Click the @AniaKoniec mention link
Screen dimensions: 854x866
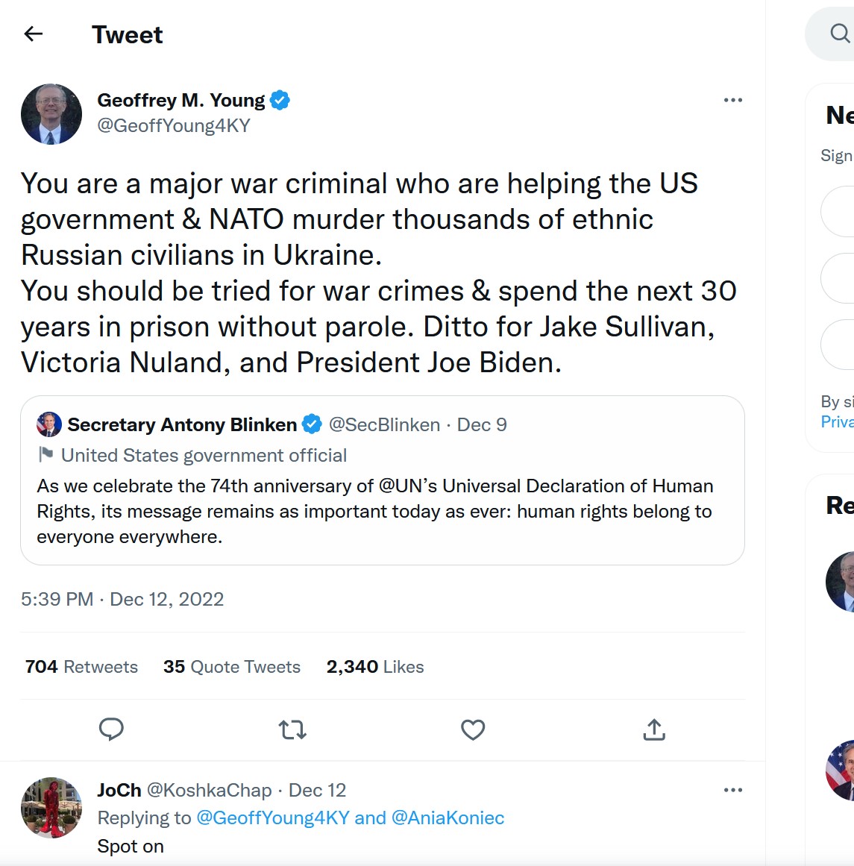tap(448, 818)
